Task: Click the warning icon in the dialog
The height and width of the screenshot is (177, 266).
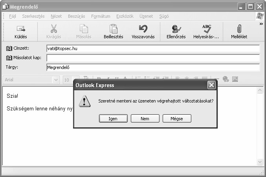Action: point(84,101)
